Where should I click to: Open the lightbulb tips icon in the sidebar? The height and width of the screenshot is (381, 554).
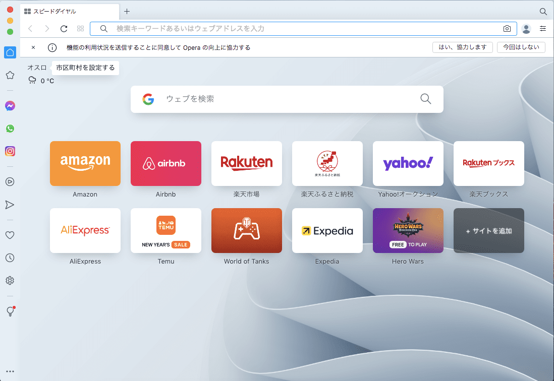point(11,311)
